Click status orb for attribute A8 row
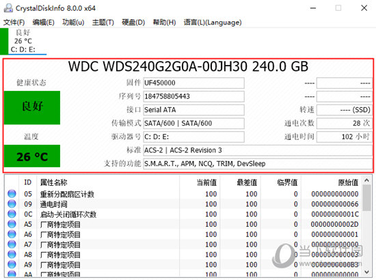The height and width of the screenshot is (280, 376). coord(12,254)
